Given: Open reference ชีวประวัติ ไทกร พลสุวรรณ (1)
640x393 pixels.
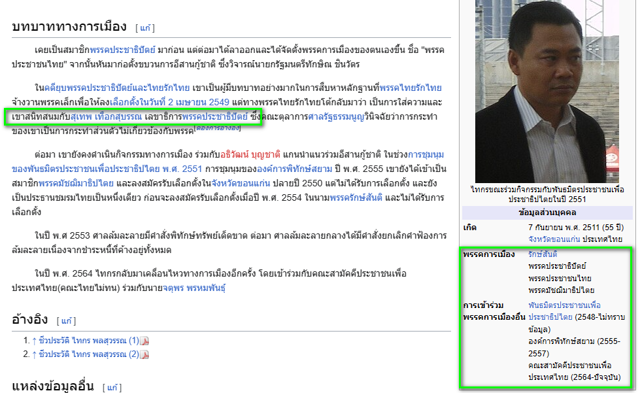Looking at the screenshot, I should (x=89, y=341).
